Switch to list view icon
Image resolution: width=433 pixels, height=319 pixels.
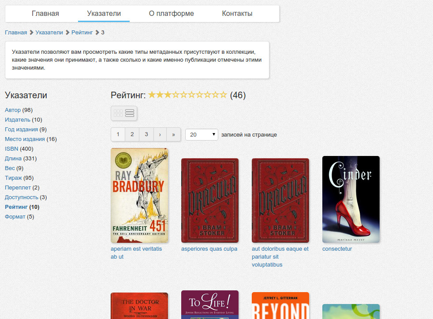pyautogui.click(x=130, y=113)
